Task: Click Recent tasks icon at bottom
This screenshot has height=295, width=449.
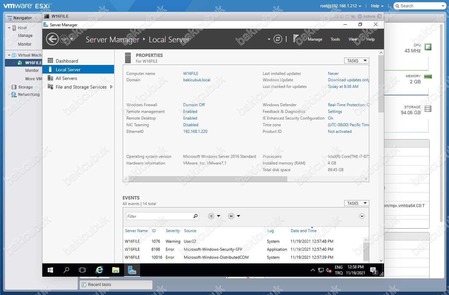Action: point(84,285)
